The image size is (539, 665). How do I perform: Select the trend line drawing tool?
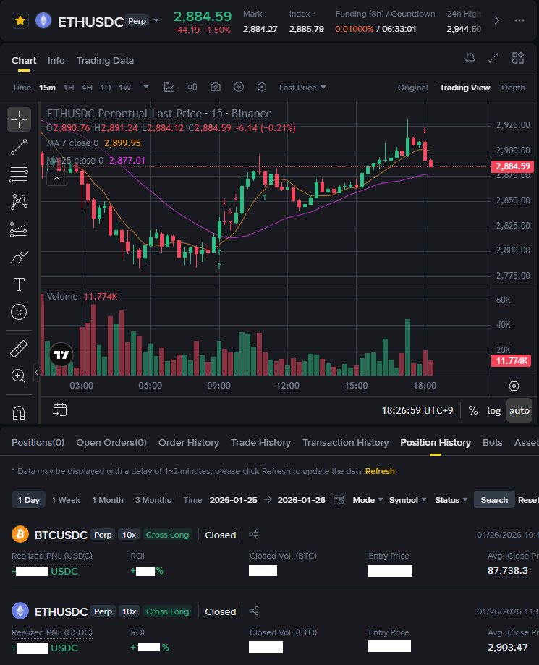[19, 147]
